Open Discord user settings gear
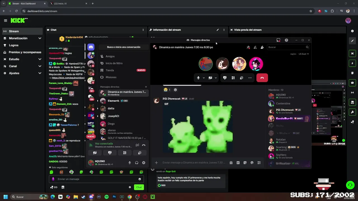Viewport: 358px width, 201px height. click(x=143, y=163)
